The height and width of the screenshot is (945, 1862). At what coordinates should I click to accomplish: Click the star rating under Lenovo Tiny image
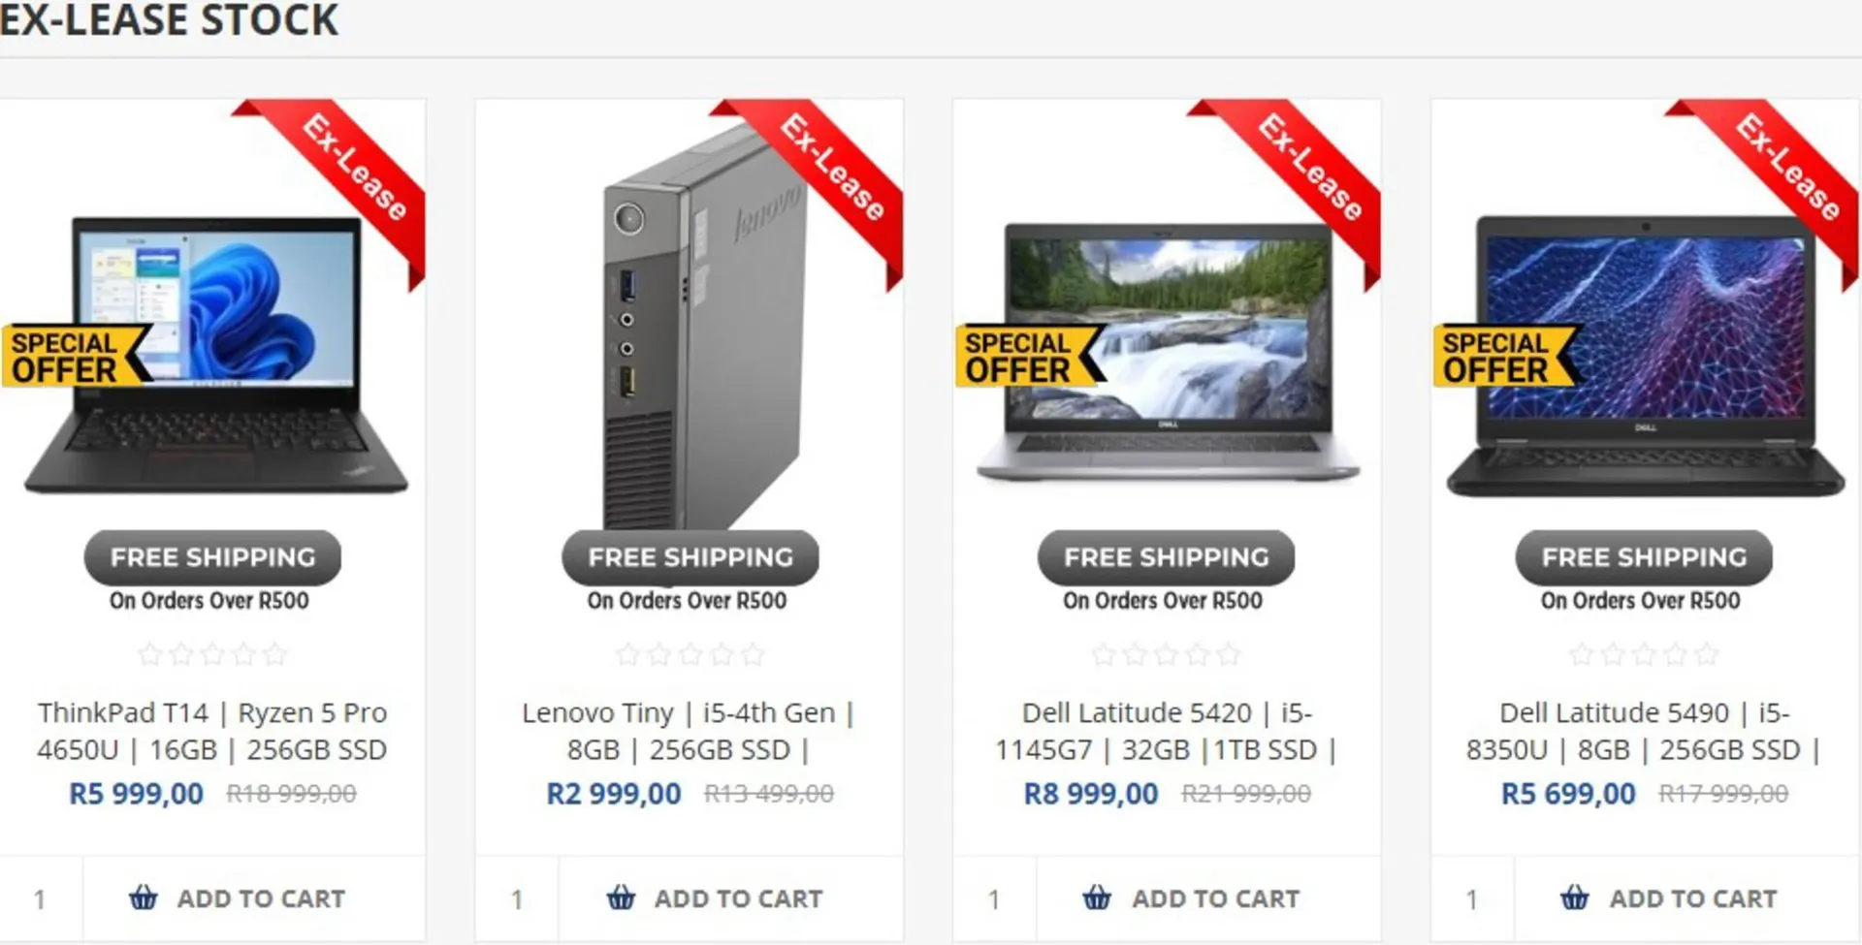point(690,655)
